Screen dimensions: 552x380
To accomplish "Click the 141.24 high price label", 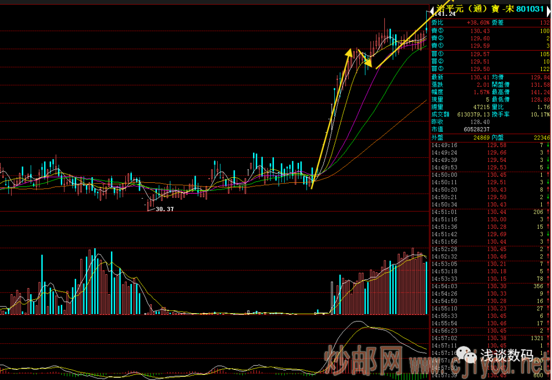I will 444,14.
